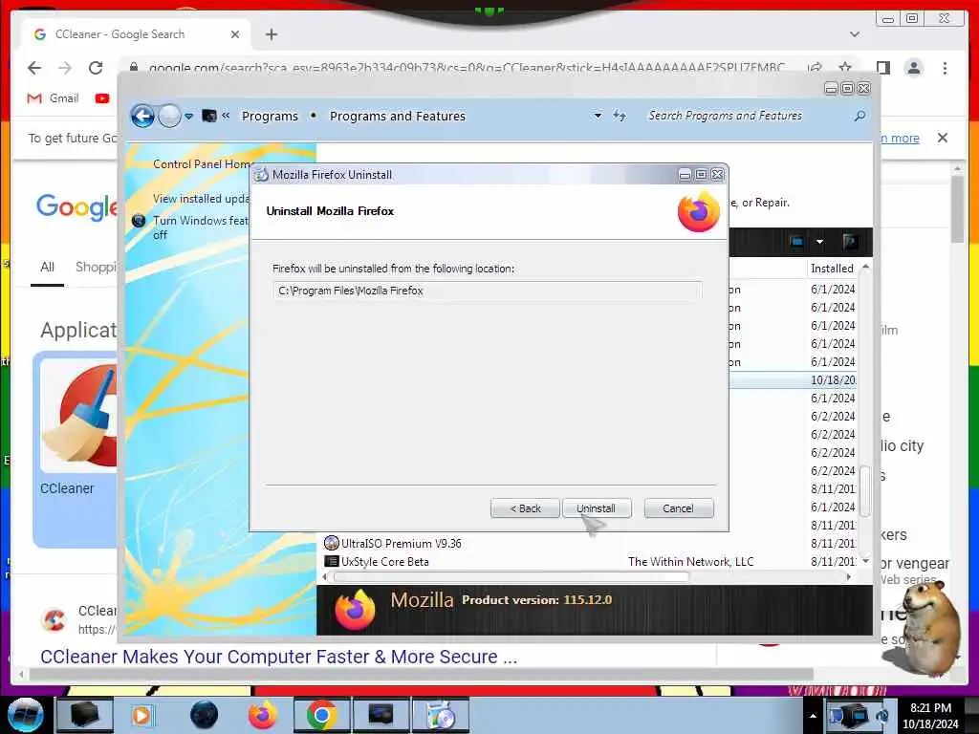
Task: Select the All search tab in Google
Action: (48, 268)
